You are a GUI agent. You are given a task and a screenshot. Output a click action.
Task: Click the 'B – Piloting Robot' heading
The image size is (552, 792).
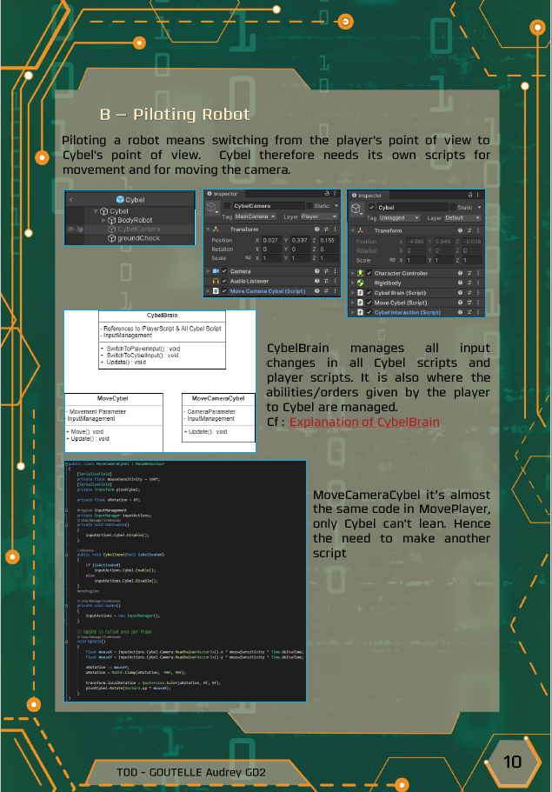coord(175,115)
